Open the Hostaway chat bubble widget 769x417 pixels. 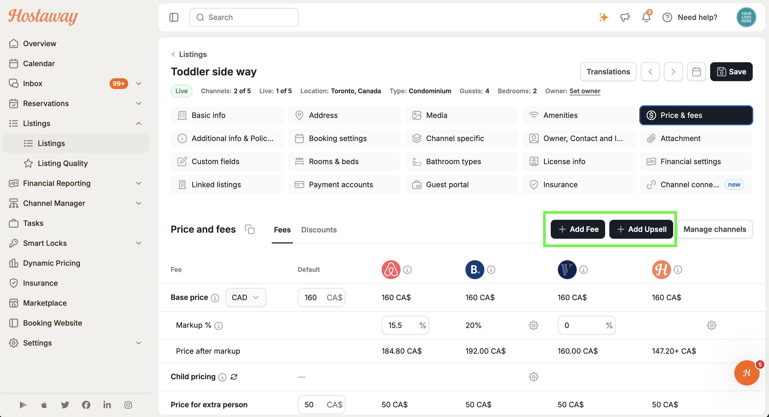point(747,373)
